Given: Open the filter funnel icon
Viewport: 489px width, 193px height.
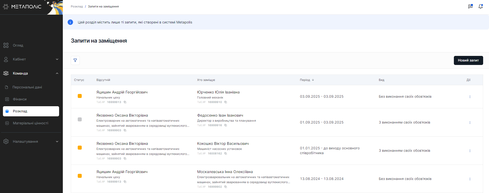Looking at the screenshot, I should pos(75,60).
